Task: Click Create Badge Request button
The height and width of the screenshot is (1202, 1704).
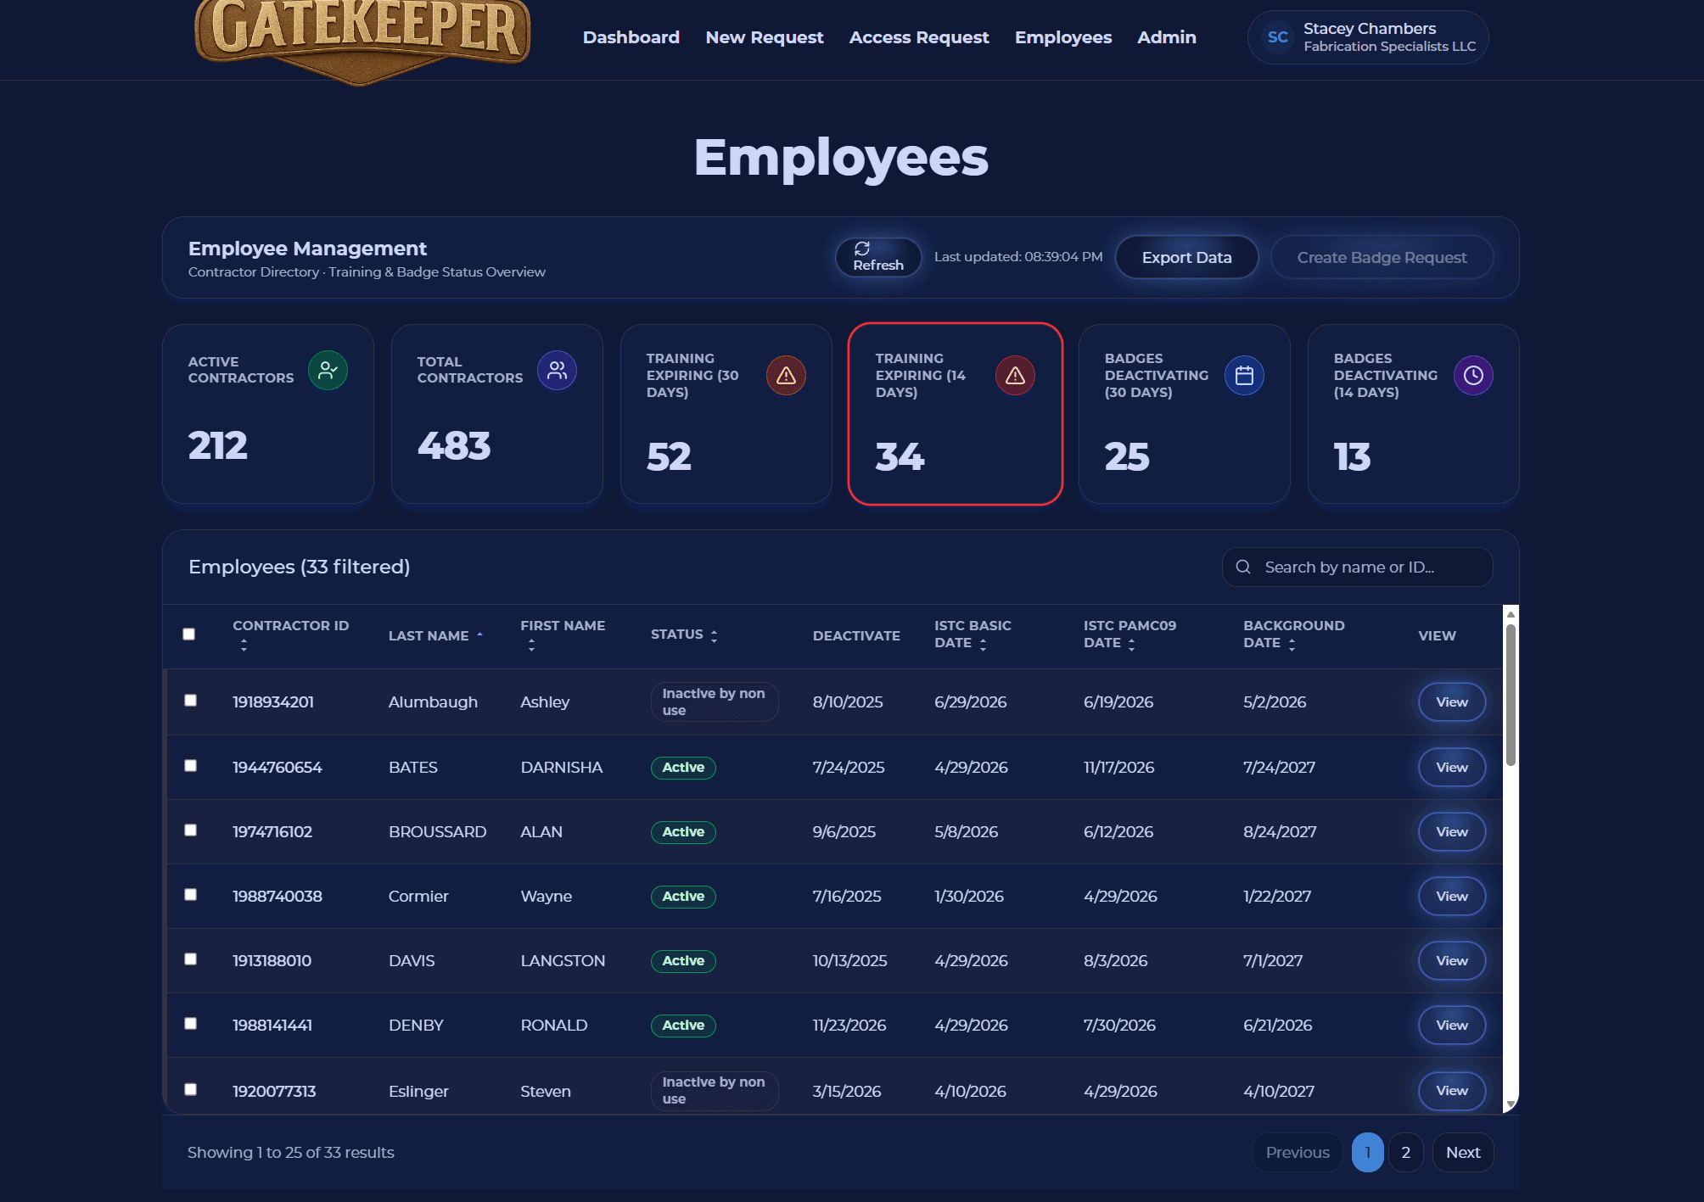Action: click(x=1382, y=257)
